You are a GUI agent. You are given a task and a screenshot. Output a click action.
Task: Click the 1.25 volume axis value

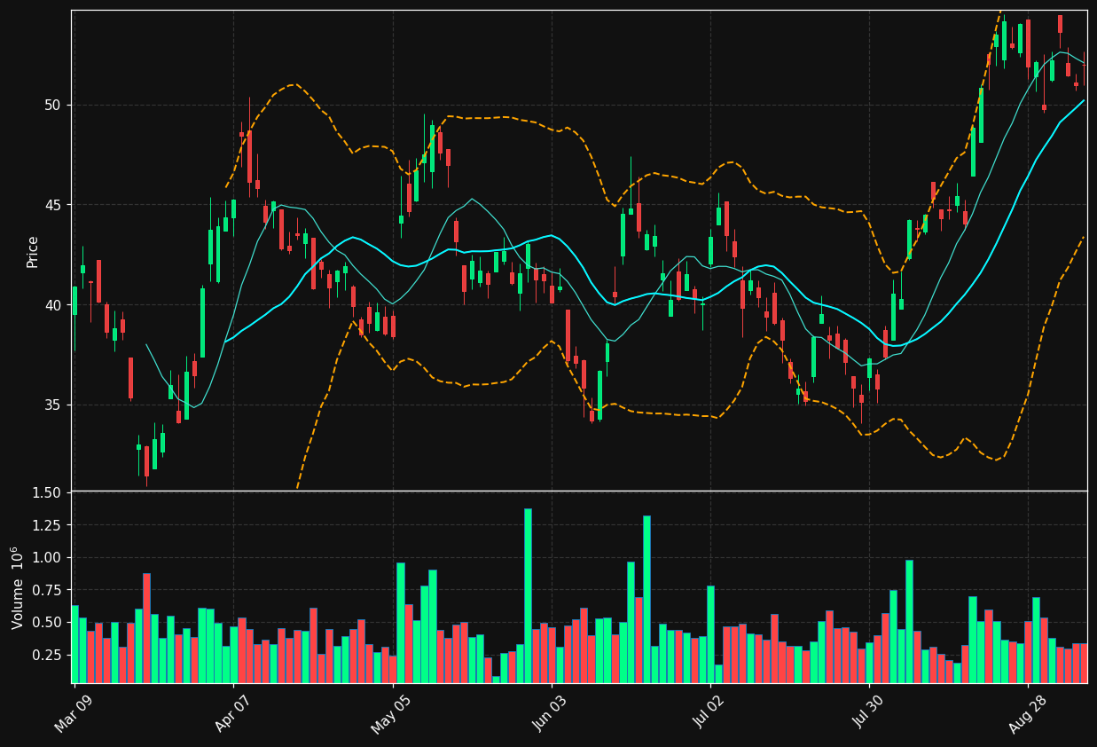pyautogui.click(x=46, y=525)
